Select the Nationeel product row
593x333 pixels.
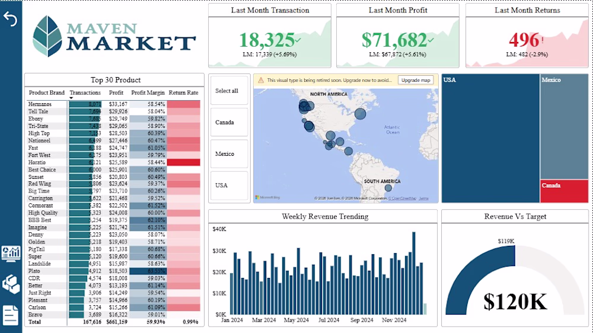[x=114, y=140]
